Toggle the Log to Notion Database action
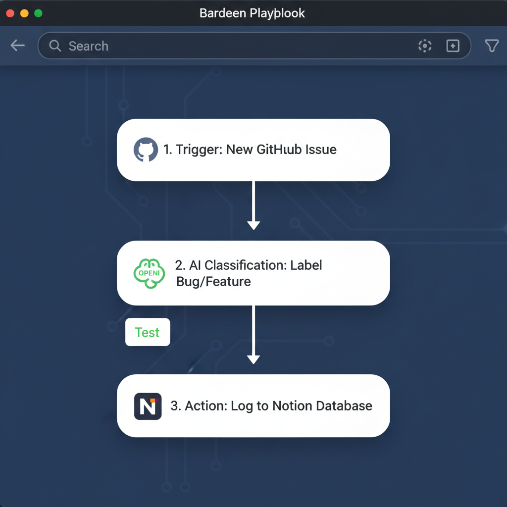This screenshot has width=507, height=507. pyautogui.click(x=253, y=406)
